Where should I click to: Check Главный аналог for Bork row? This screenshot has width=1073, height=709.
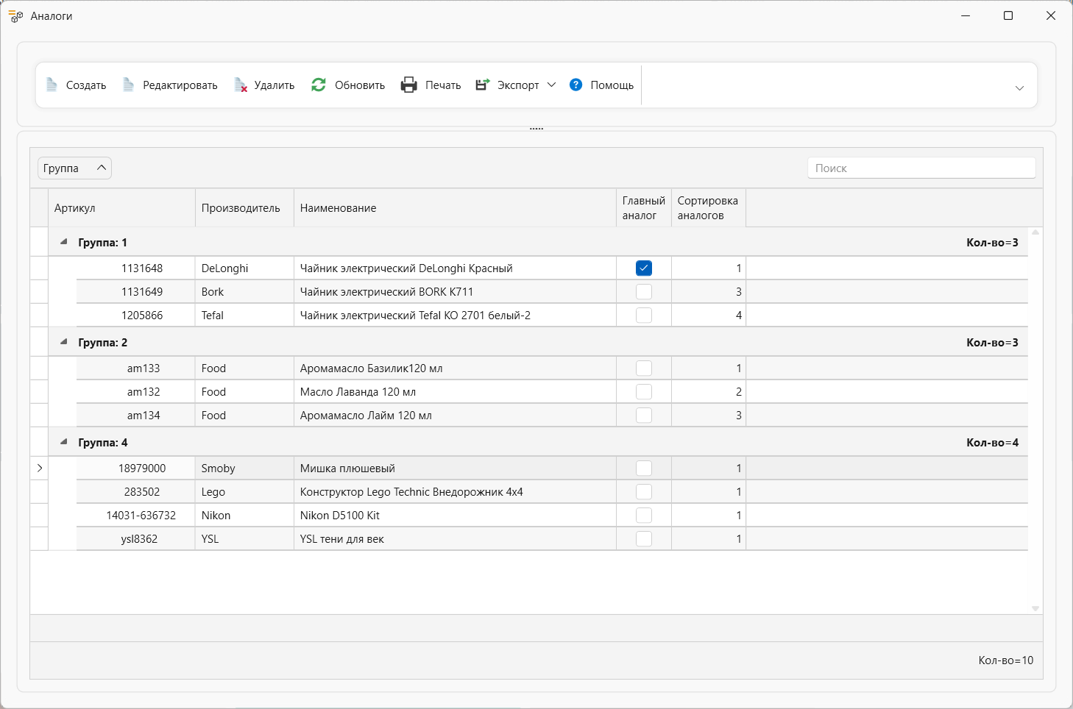point(644,292)
